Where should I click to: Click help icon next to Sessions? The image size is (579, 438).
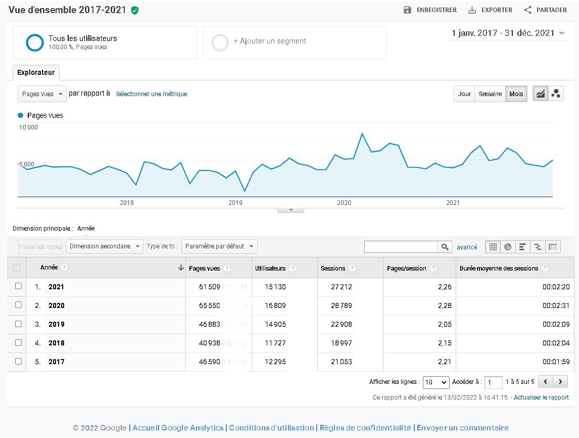(x=352, y=268)
